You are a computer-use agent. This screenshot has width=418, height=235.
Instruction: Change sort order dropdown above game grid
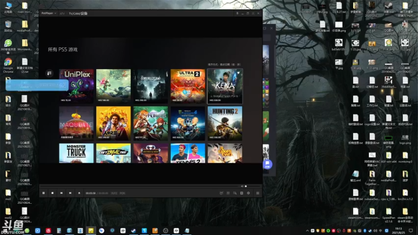[224, 64]
